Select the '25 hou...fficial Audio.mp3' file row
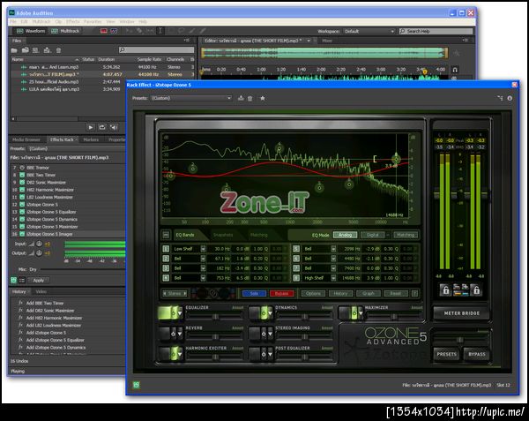Image resolution: width=529 pixels, height=421 pixels. click(103, 82)
